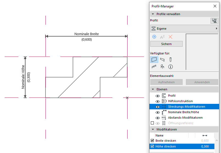The image size is (221, 153).
Task: Toggle Nominale Breite/Höhe layer eye
Action: pyautogui.click(x=158, y=113)
